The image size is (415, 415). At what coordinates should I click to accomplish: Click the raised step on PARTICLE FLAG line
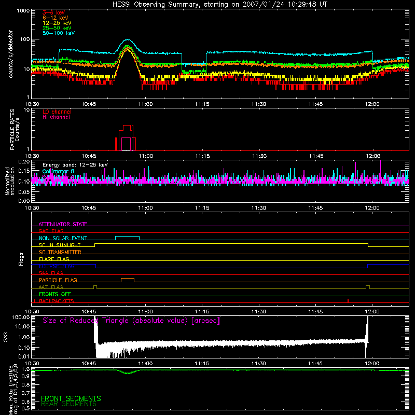[x=128, y=279]
